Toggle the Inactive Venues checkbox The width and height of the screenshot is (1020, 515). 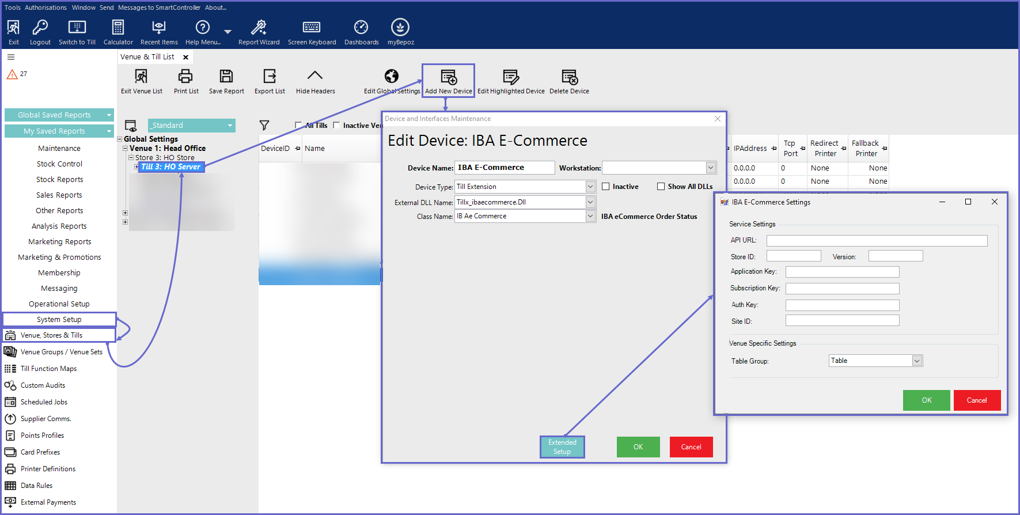click(x=336, y=125)
